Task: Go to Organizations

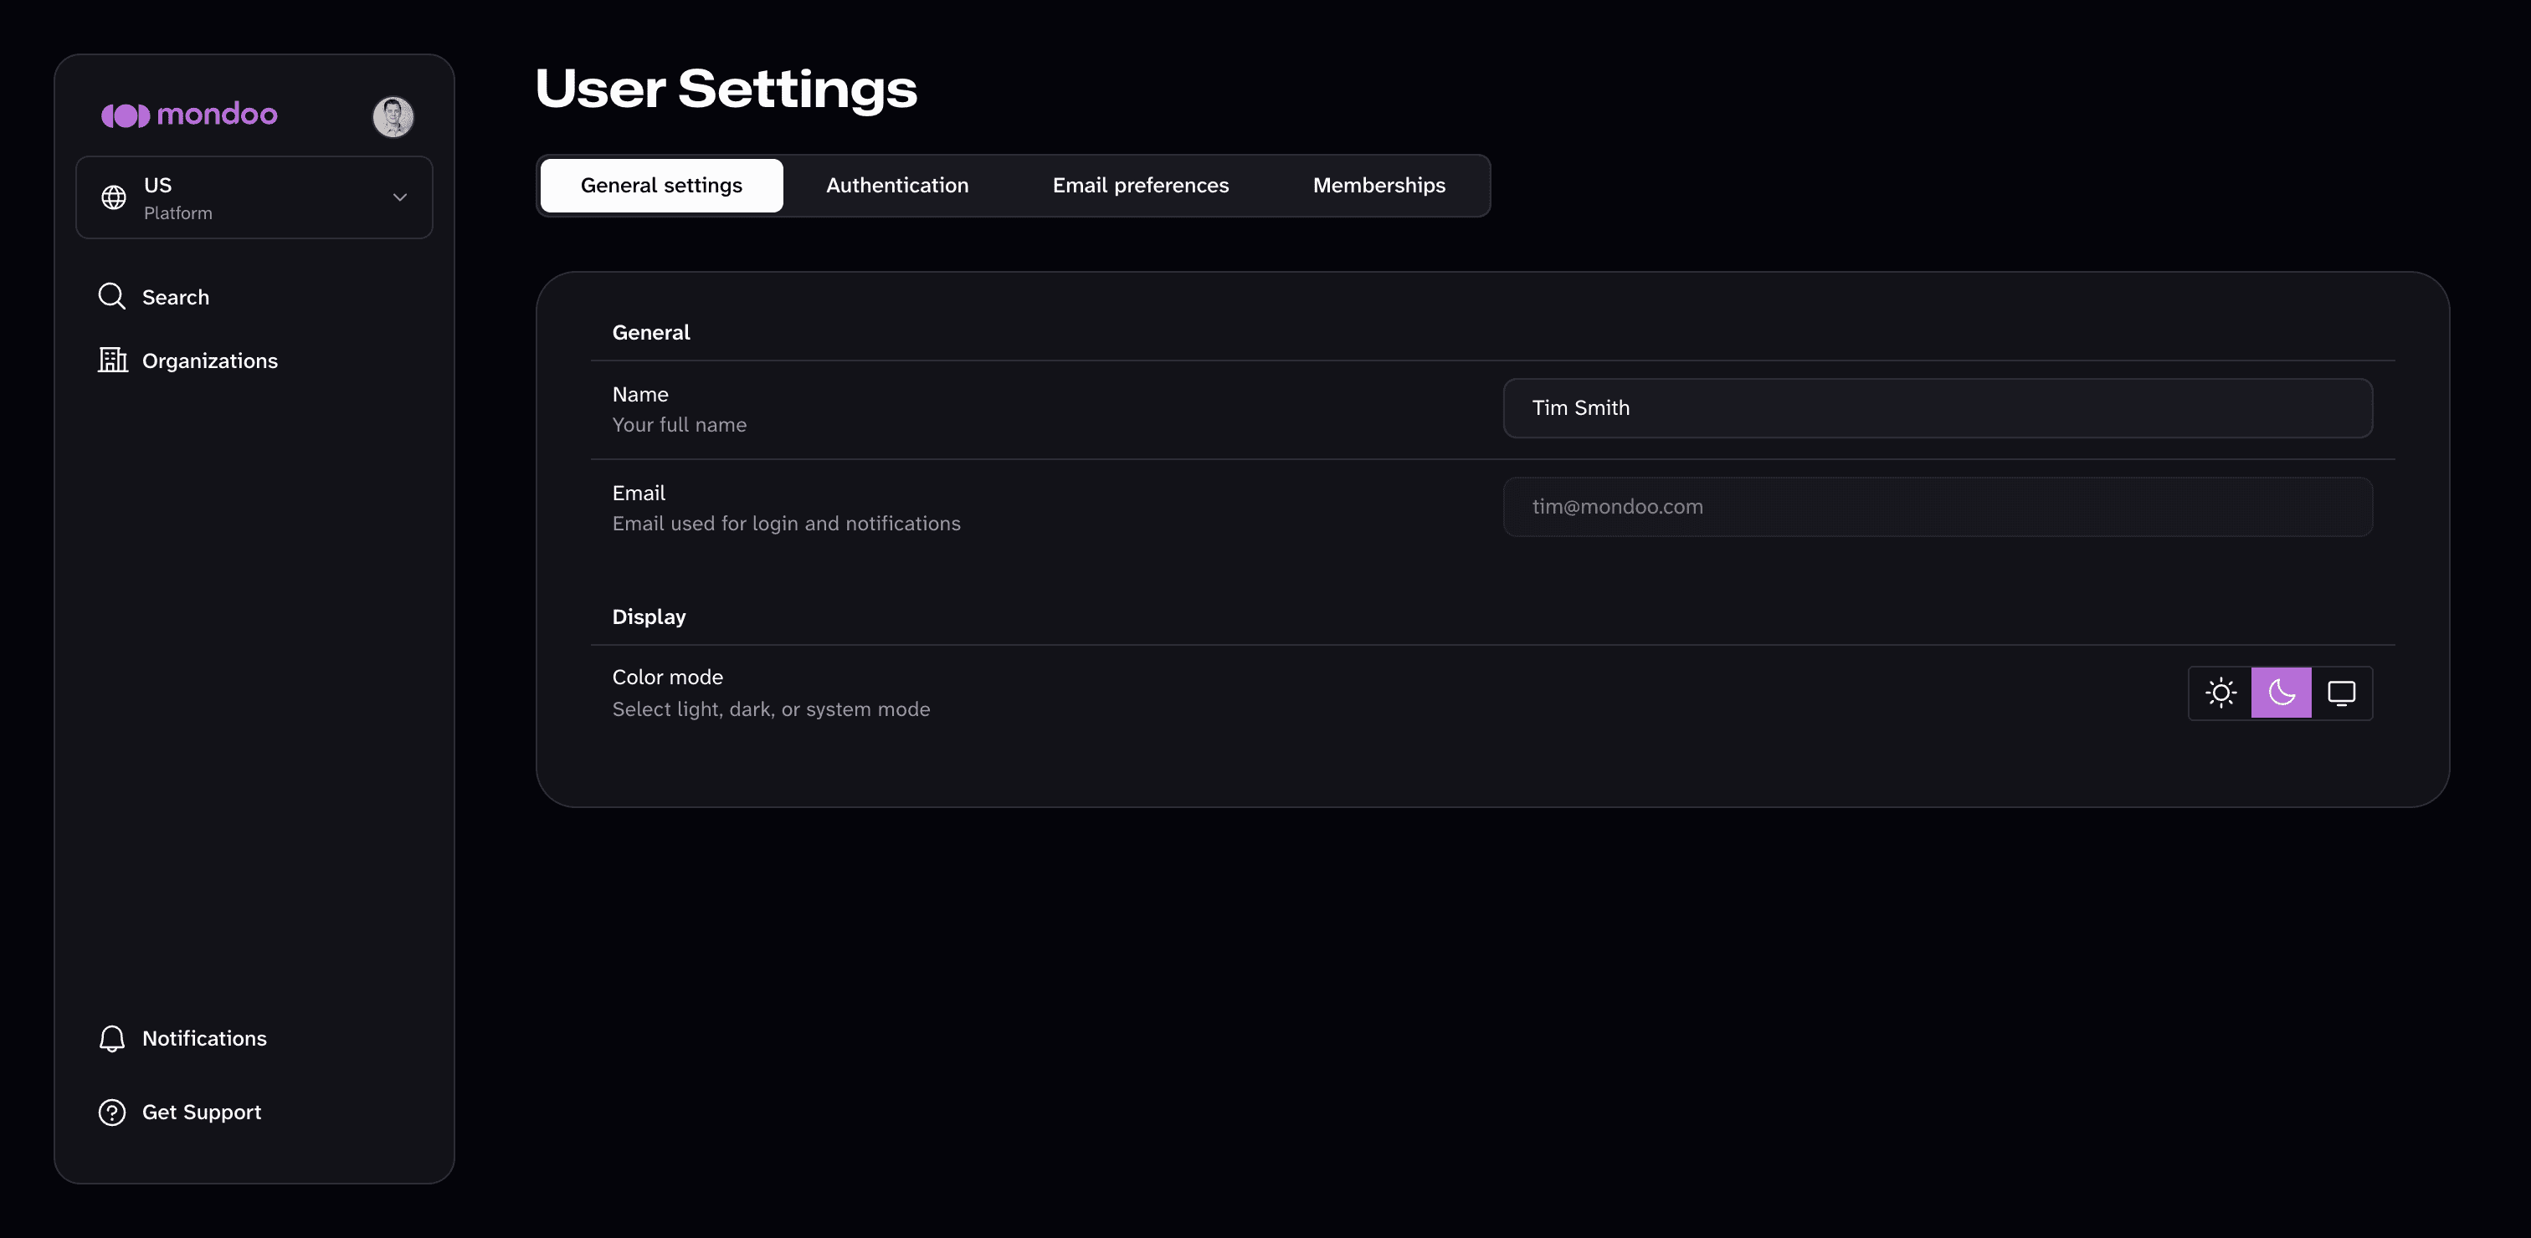Action: (209, 361)
